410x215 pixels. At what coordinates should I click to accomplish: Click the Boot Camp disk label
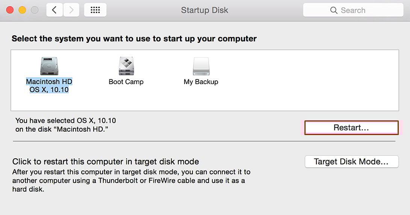click(126, 81)
